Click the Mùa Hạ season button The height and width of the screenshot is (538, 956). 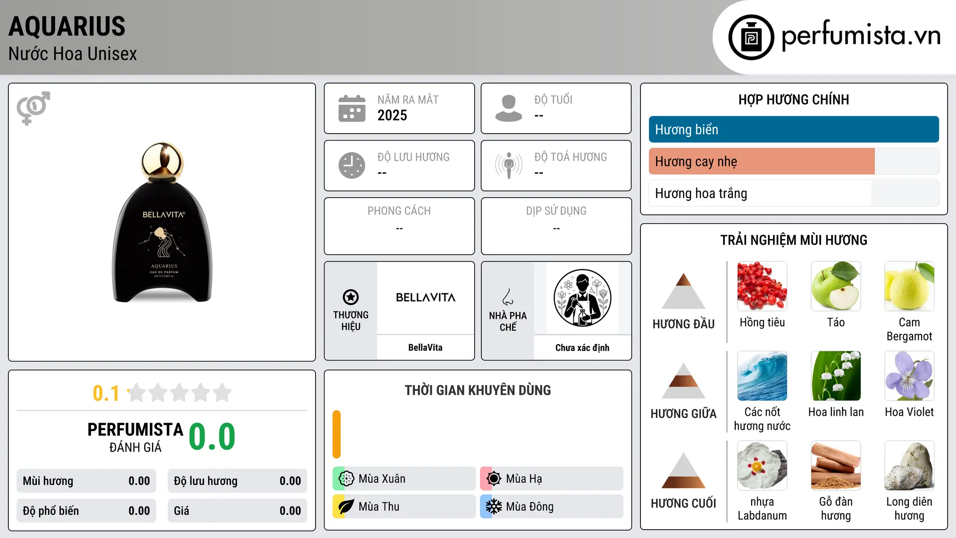[x=551, y=479]
